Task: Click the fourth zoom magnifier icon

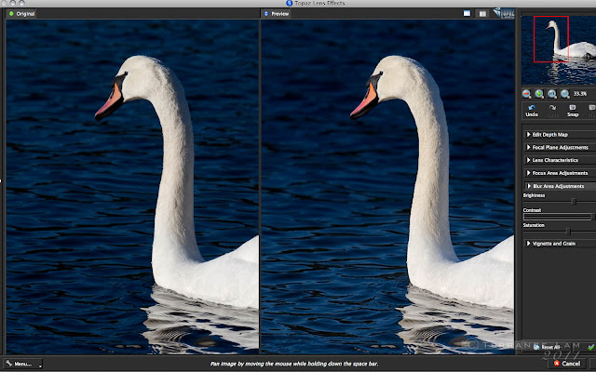Action: pos(565,94)
